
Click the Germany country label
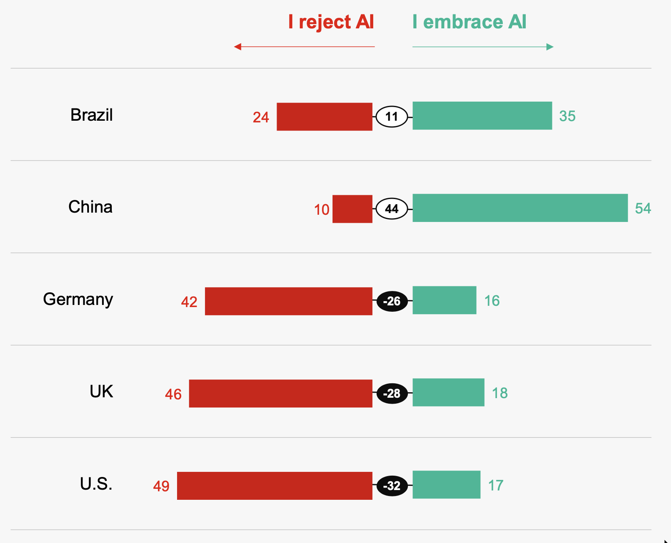pyautogui.click(x=78, y=299)
